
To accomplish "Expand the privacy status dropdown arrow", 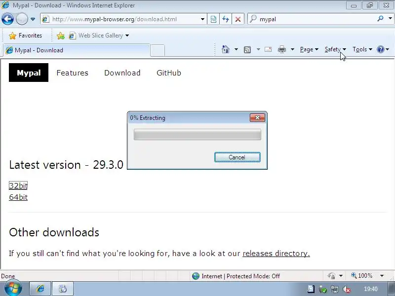I will coord(341,276).
